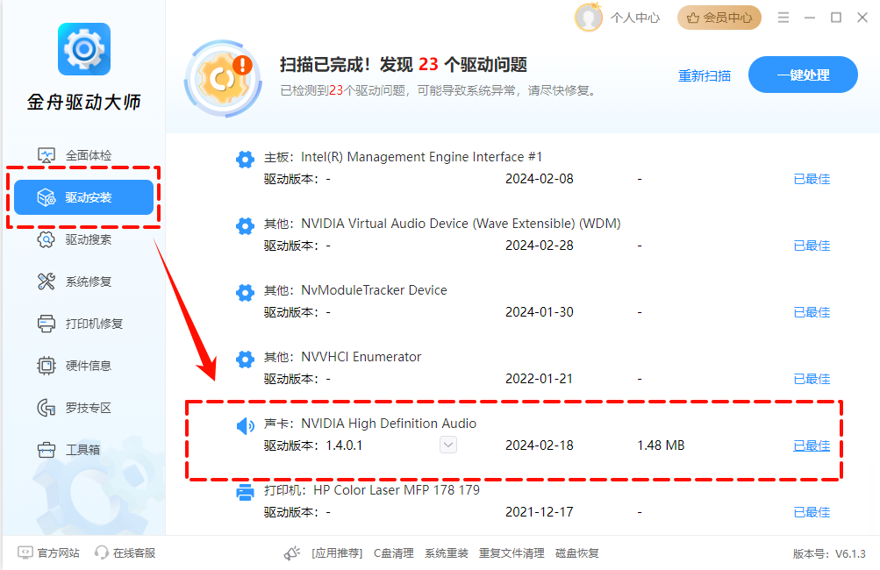Open C盘清理 recommended app

[394, 553]
